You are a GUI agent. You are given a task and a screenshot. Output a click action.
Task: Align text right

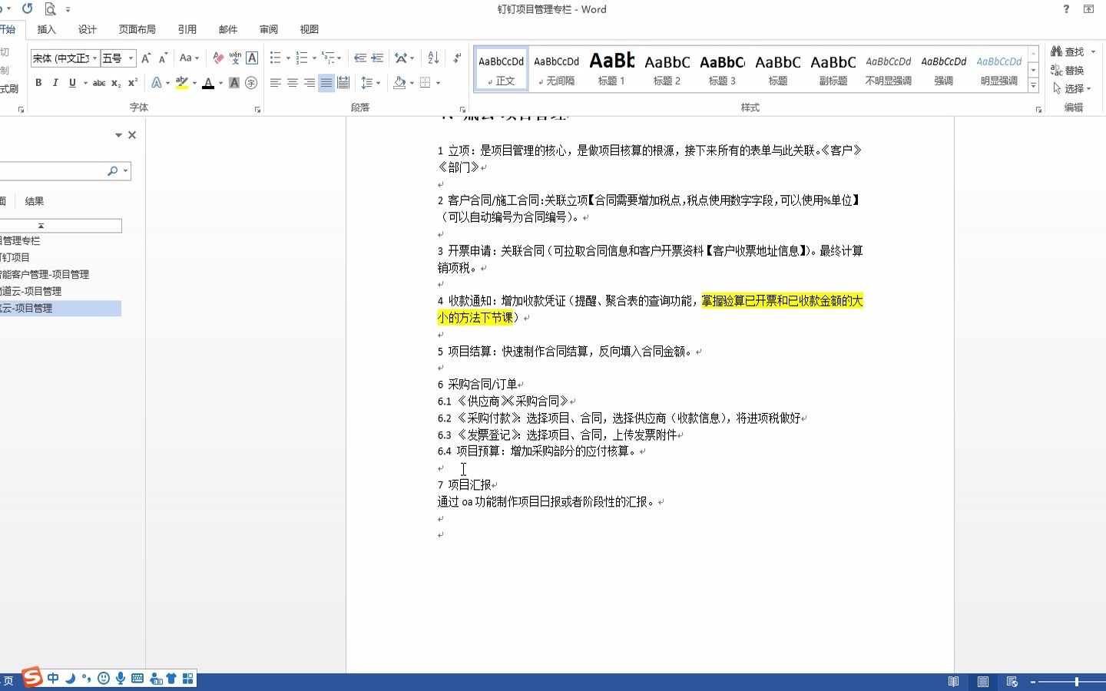pos(310,83)
